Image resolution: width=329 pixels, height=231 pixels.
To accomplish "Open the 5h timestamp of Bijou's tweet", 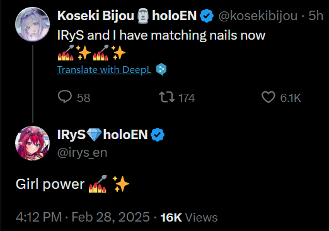I will pyautogui.click(x=316, y=16).
